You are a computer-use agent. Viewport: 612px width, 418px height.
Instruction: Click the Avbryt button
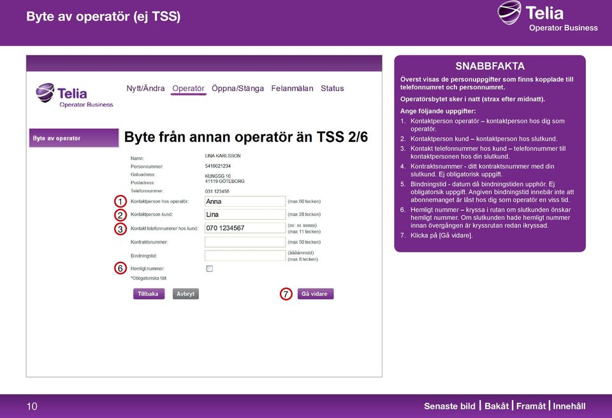coord(186,294)
